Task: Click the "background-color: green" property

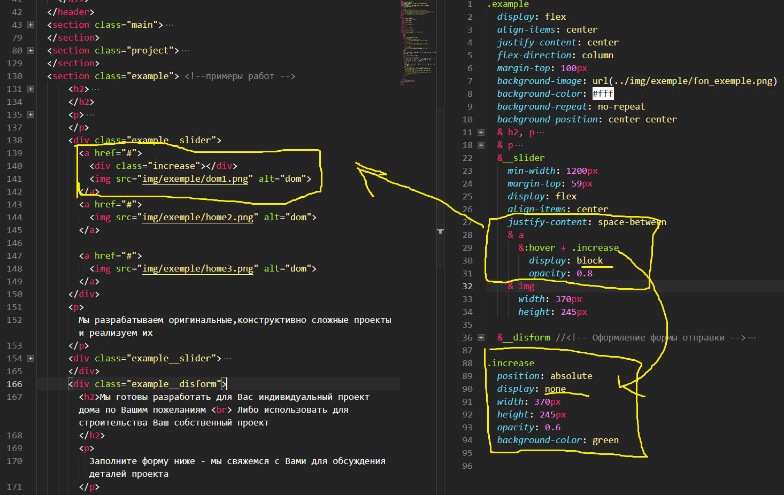Action: pyautogui.click(x=558, y=440)
